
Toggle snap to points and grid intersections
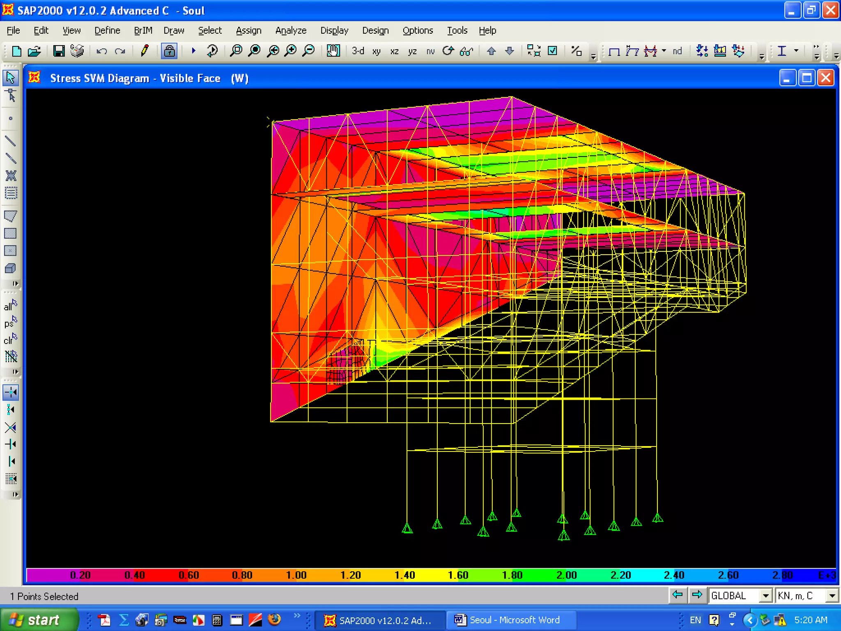click(x=11, y=392)
